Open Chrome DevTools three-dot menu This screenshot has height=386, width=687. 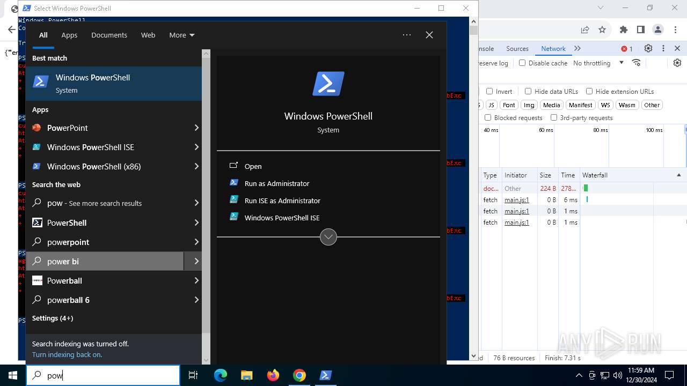pyautogui.click(x=663, y=48)
